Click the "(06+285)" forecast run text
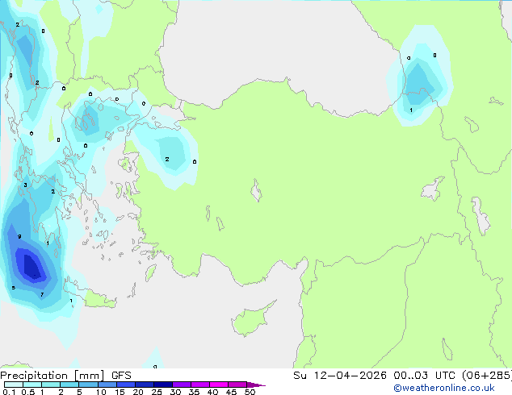This screenshot has width=512, height=395. (x=487, y=376)
